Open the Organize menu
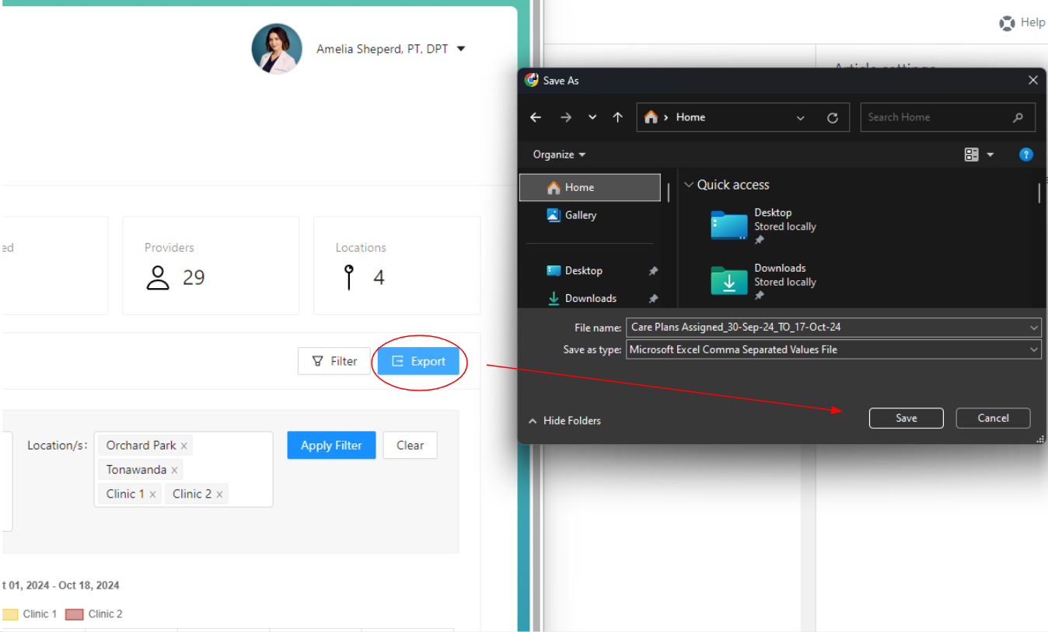The image size is (1048, 632). pos(559,155)
